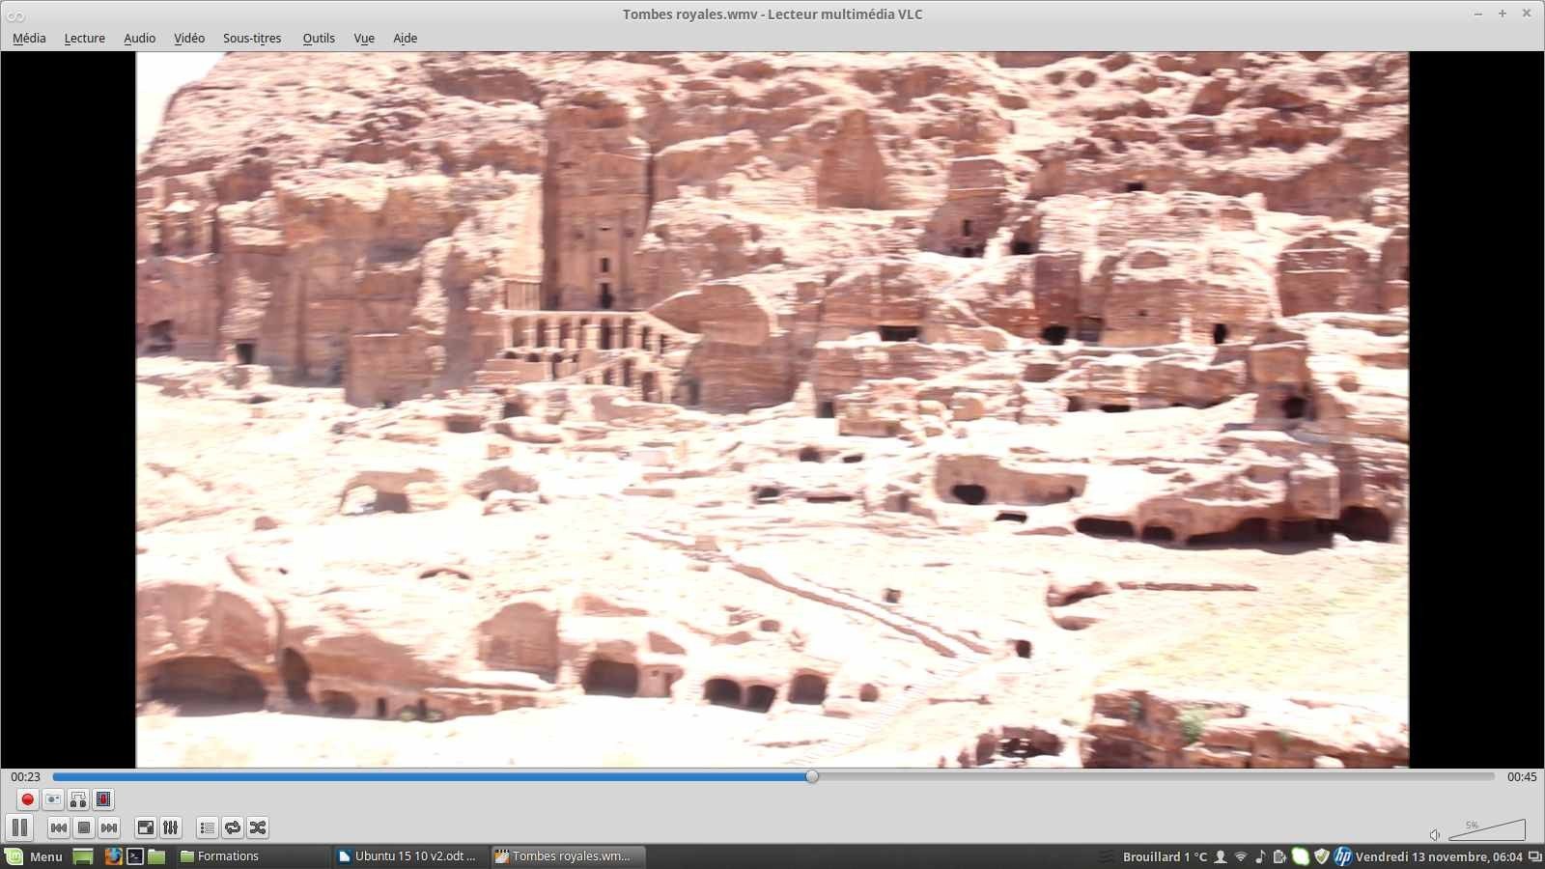Screen dimensions: 1545x869
Task: Pause the video playback
Action: 19,827
